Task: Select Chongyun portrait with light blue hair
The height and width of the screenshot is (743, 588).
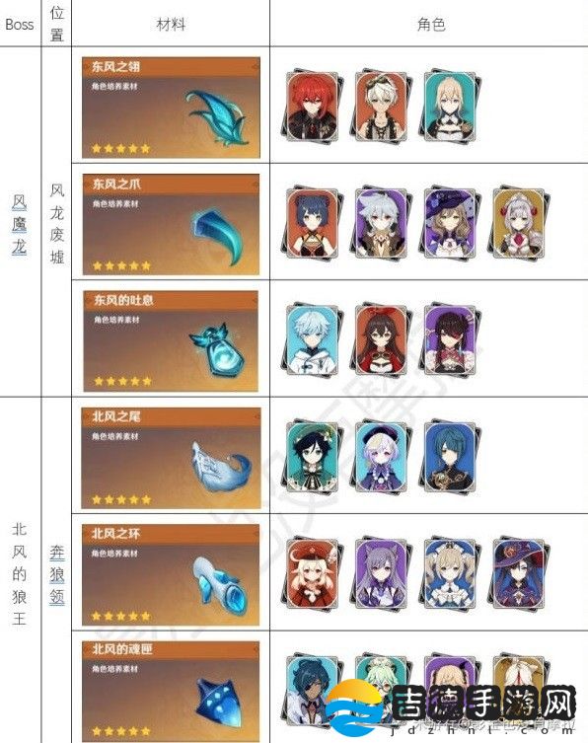Action: pos(313,339)
